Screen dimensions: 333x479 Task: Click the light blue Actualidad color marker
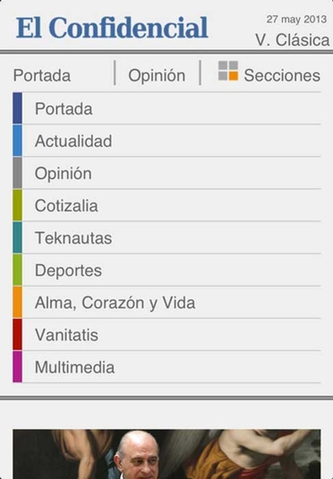tap(18, 141)
